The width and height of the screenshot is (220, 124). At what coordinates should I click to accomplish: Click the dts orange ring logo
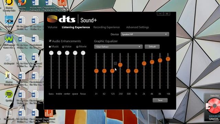52,19
